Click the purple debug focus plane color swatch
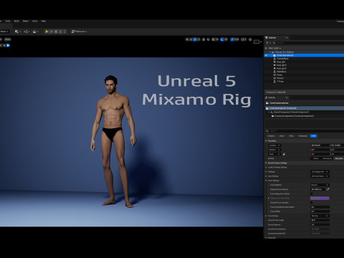The width and height of the screenshot is (344, 258). coord(320,198)
